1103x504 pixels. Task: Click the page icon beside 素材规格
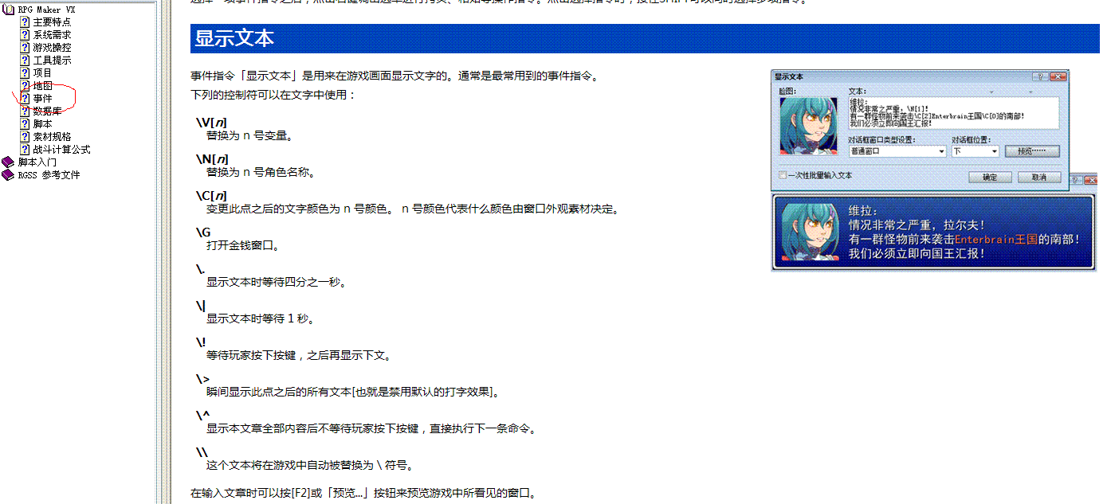pos(26,137)
